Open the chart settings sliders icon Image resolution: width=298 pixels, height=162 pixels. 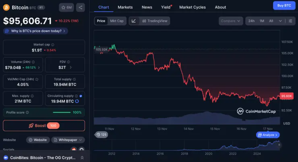[x=290, y=21]
